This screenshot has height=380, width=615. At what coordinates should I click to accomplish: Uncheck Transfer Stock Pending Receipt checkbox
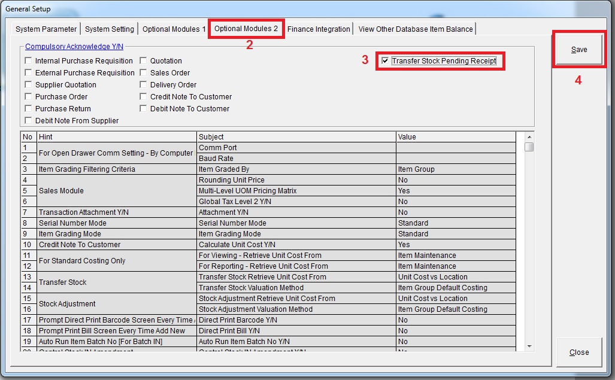385,61
